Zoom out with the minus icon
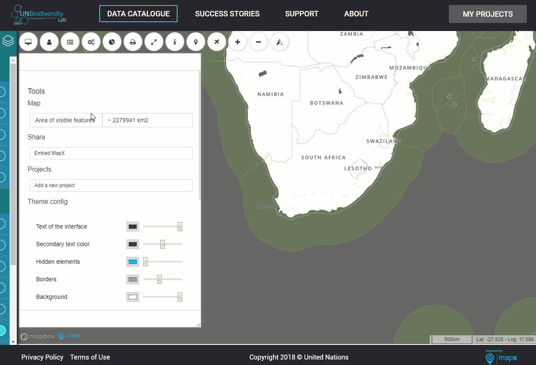Screen dimensions: 536x365 pos(258,42)
